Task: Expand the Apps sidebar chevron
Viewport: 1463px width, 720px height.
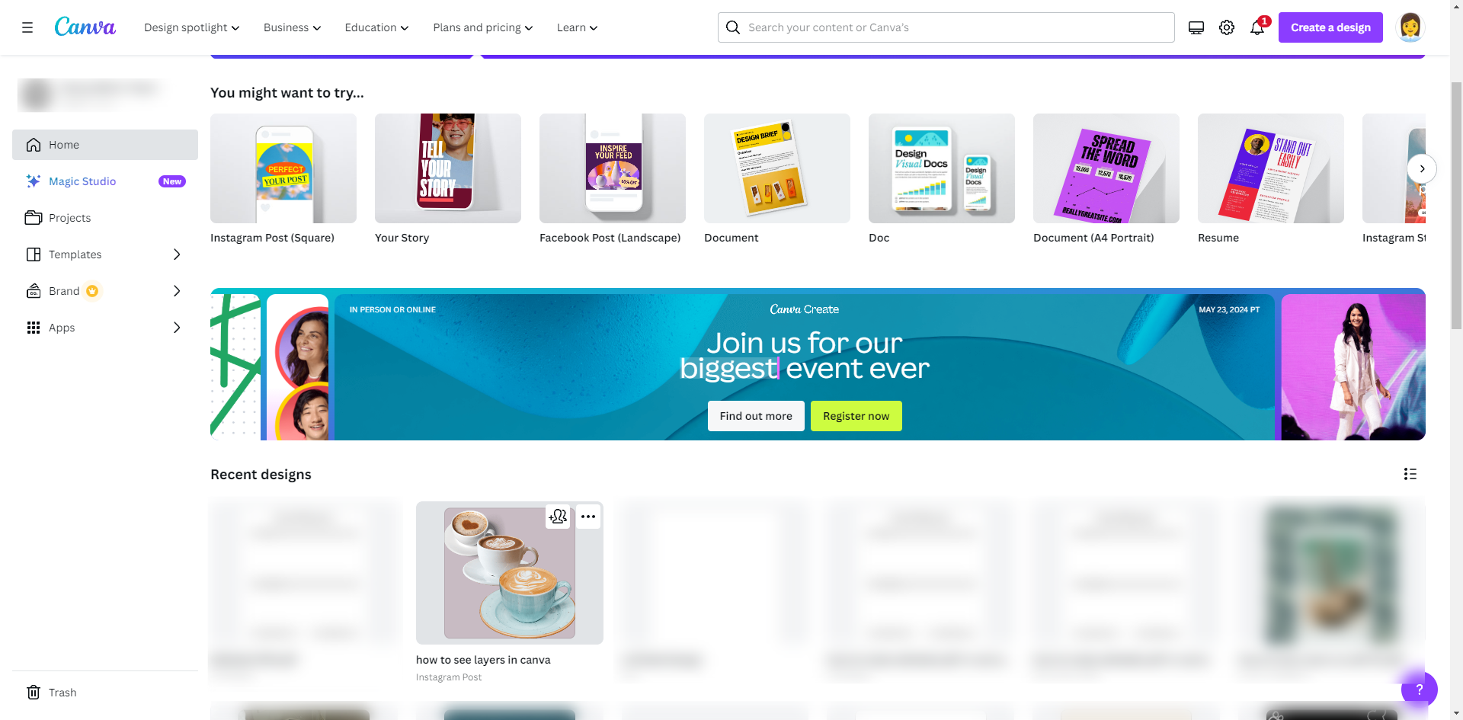Action: [x=177, y=328]
